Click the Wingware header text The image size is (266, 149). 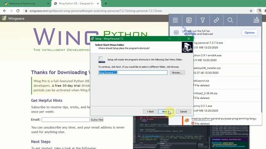16,18
